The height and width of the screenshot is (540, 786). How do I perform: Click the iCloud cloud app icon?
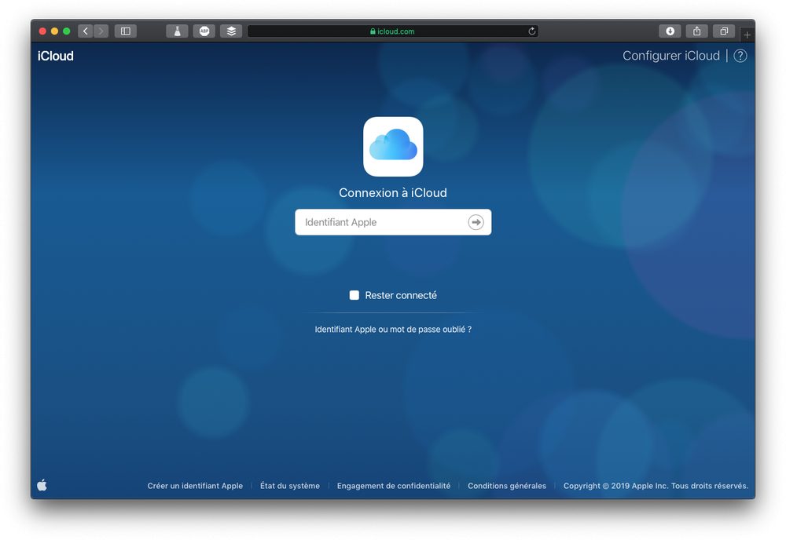point(393,147)
